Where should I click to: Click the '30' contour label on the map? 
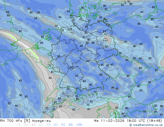(50, 78)
